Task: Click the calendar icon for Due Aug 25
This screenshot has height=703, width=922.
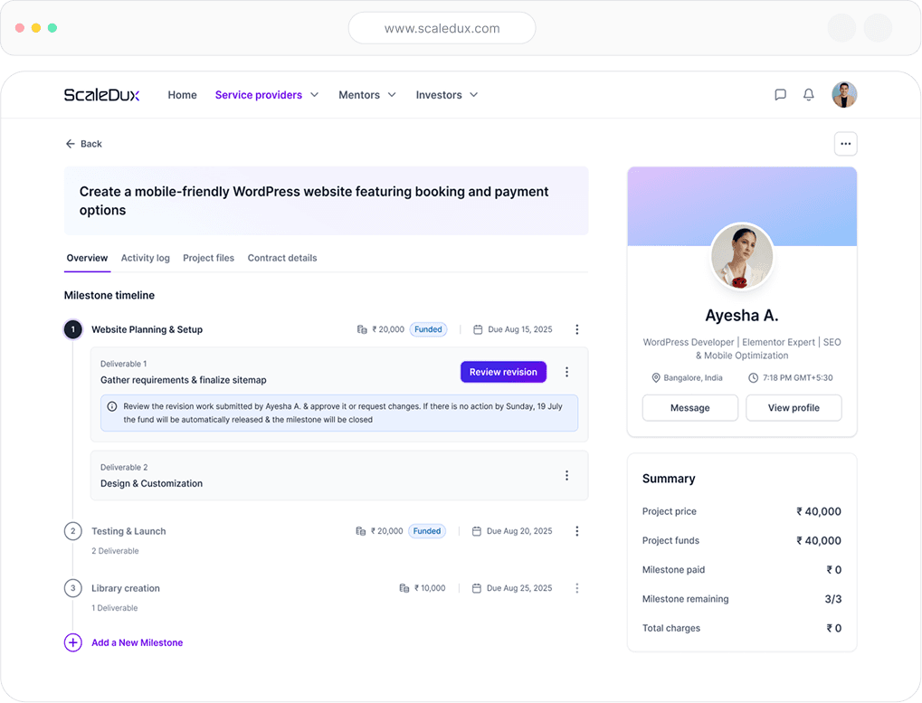Action: click(477, 588)
